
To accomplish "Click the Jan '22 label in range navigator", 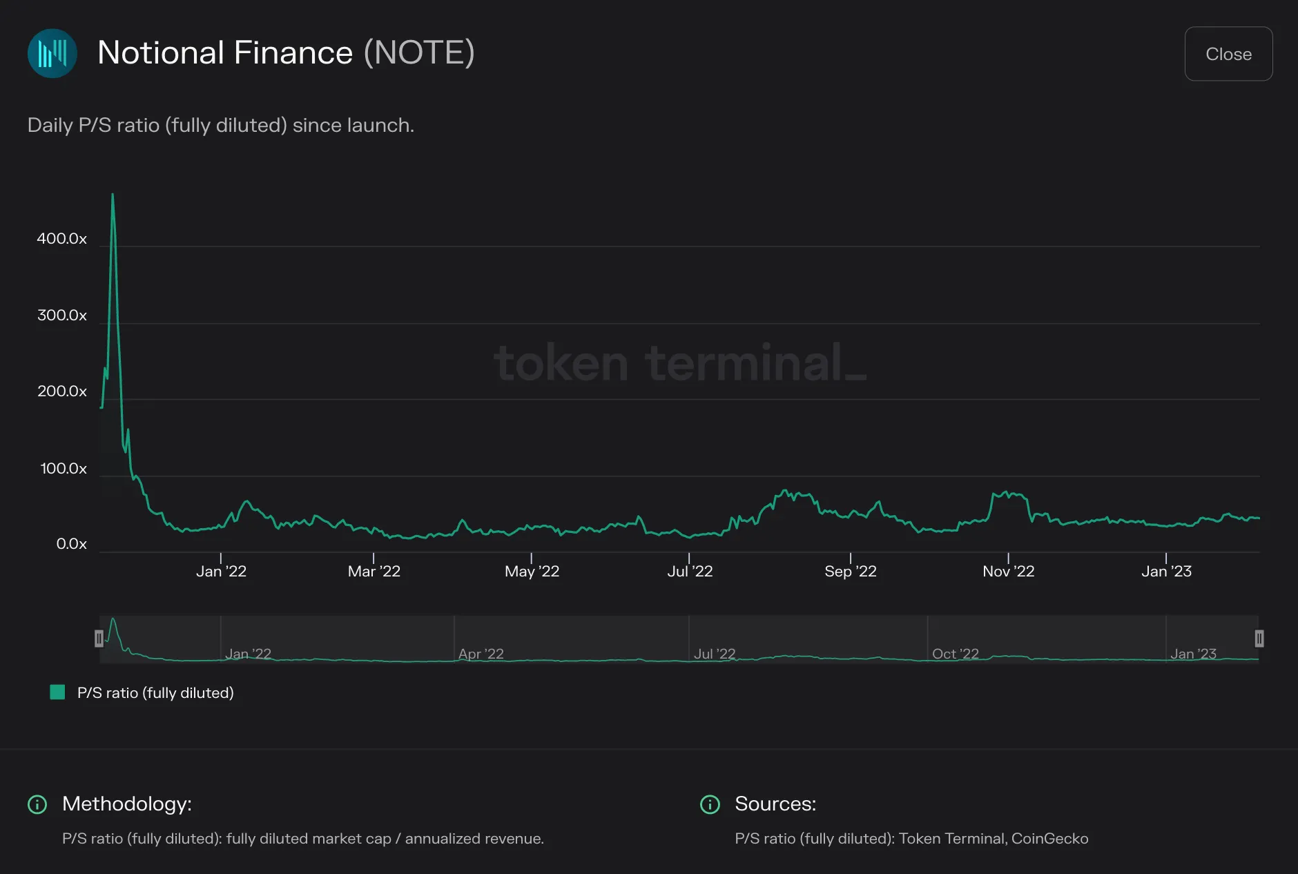I will pyautogui.click(x=248, y=654).
